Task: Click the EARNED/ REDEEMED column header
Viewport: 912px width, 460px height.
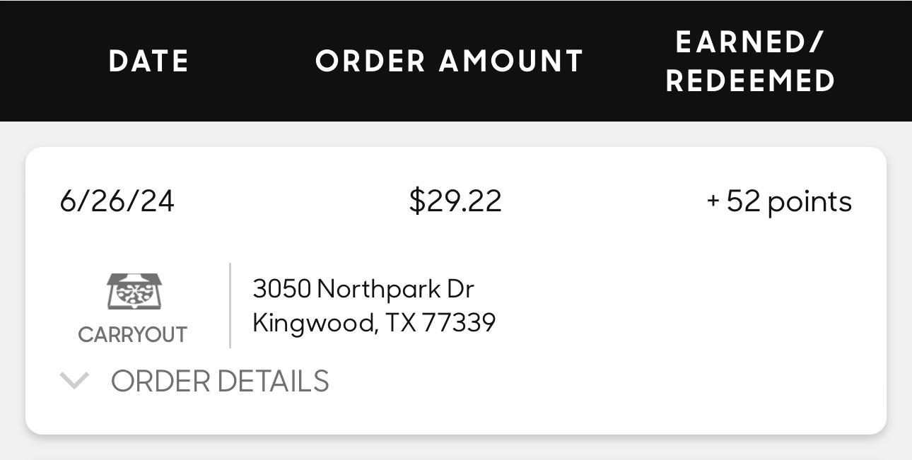Action: (750, 61)
